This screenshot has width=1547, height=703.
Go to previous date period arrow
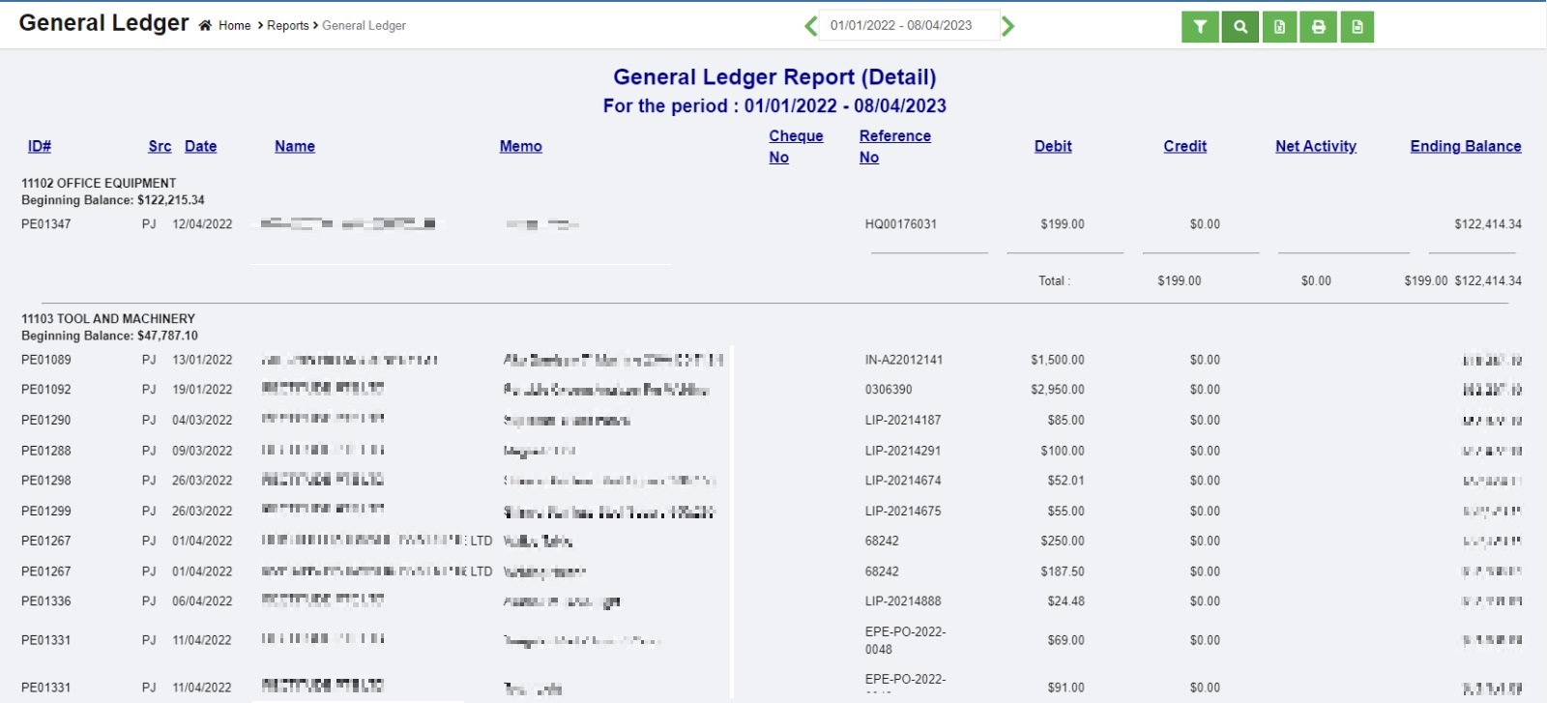[810, 26]
